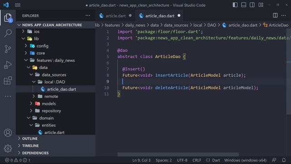Open the Extensions view icon
Image resolution: width=291 pixels, height=164 pixels.
point(8,81)
